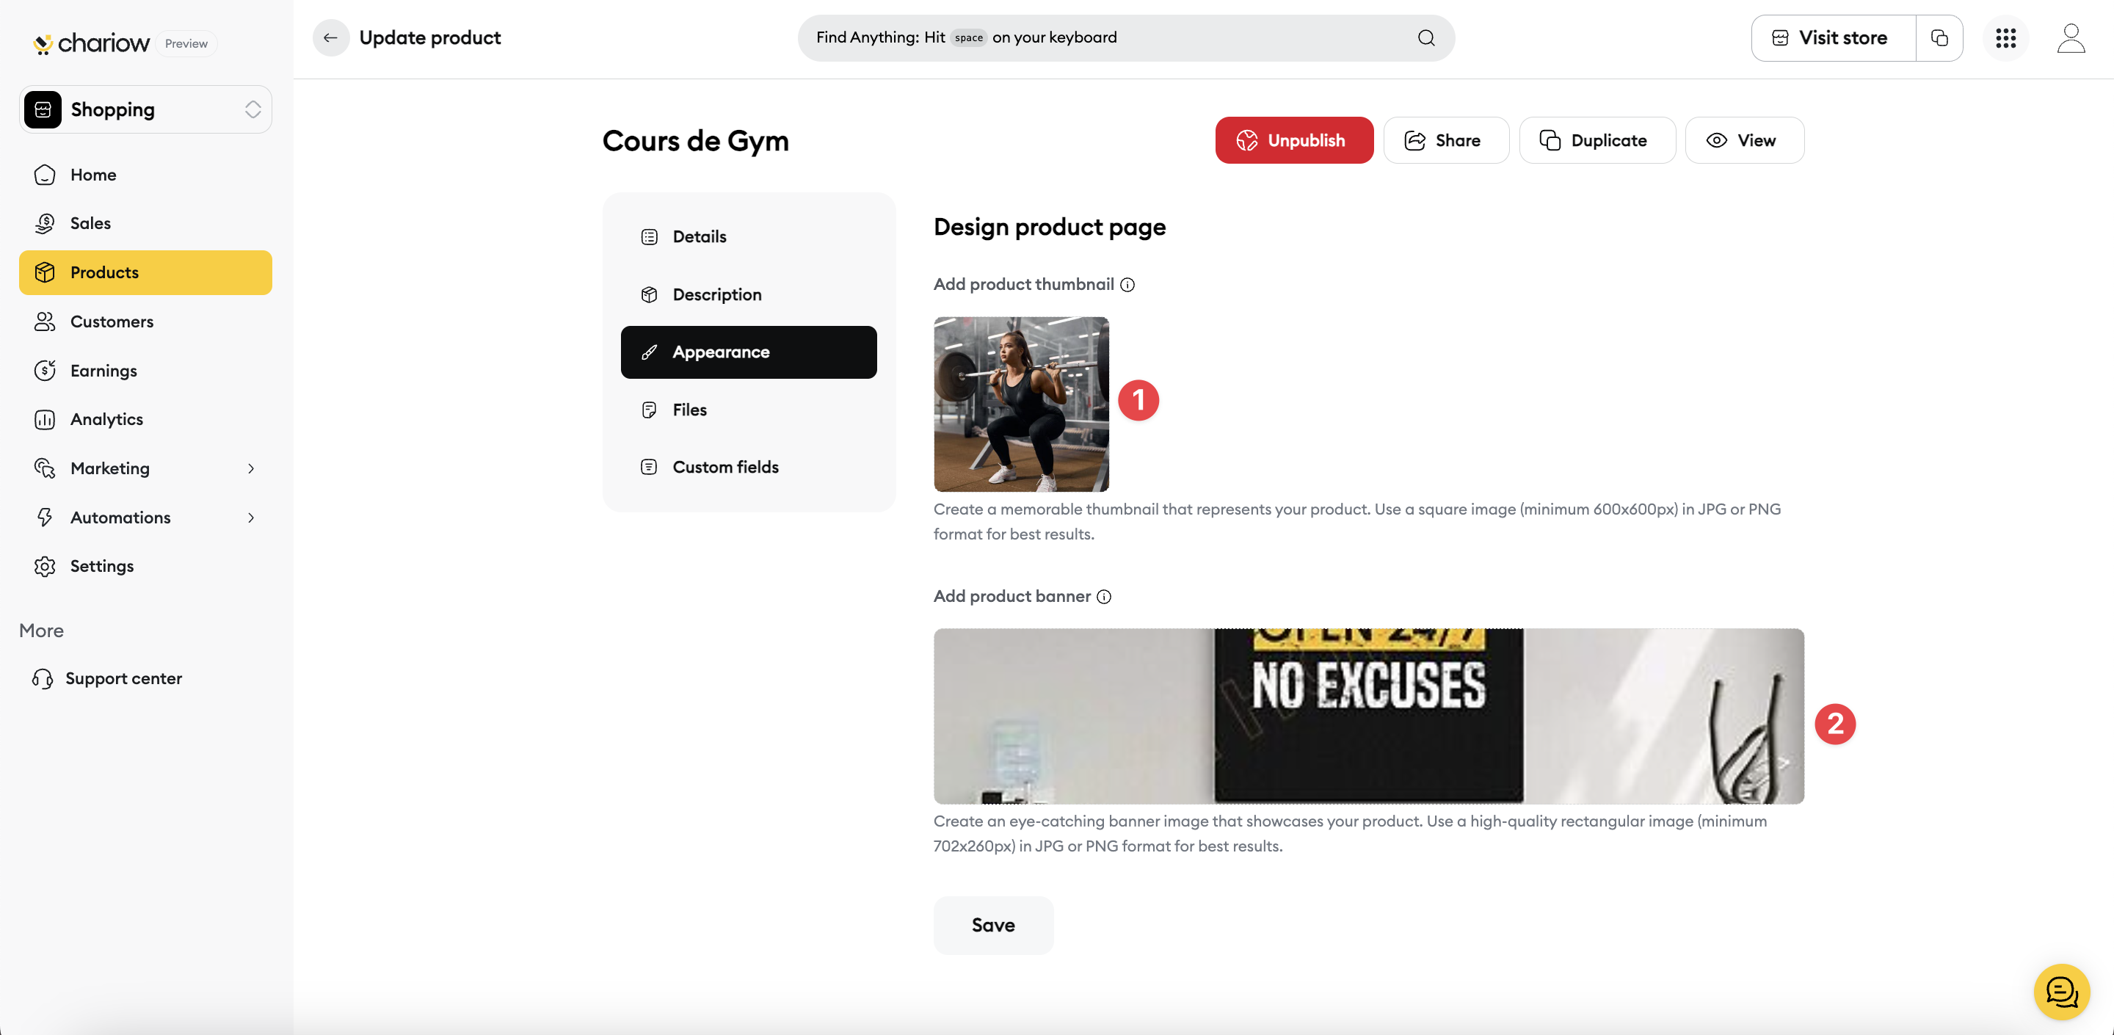Copy store link icon next to Visit store
Image resolution: width=2114 pixels, height=1035 pixels.
coord(1939,37)
